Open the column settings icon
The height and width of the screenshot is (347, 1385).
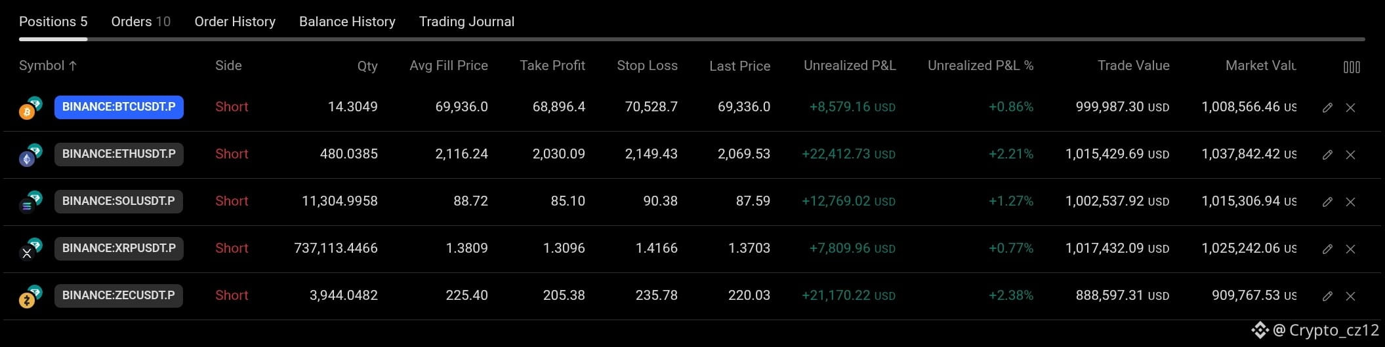coord(1352,67)
